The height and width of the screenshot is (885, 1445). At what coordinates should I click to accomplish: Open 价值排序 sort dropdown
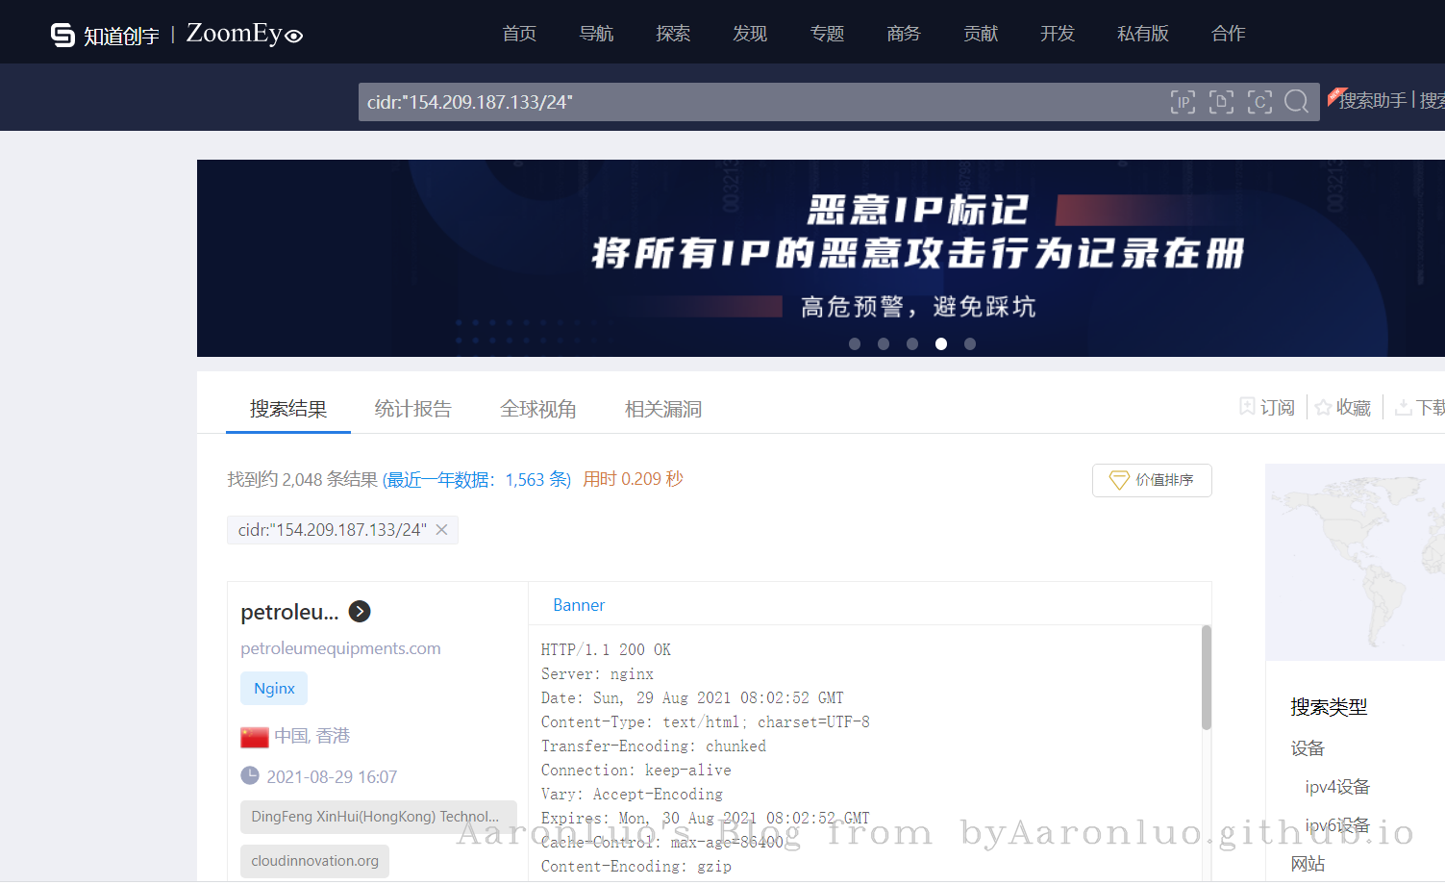[1152, 480]
